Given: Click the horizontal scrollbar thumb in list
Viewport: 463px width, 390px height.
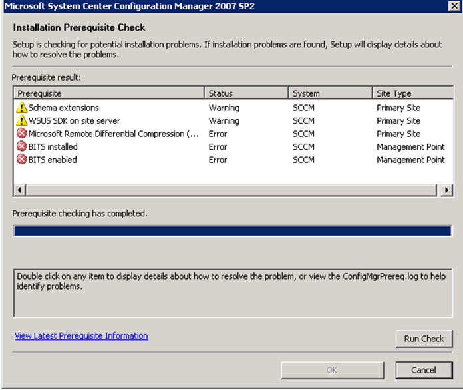Looking at the screenshot, I should click(x=231, y=190).
